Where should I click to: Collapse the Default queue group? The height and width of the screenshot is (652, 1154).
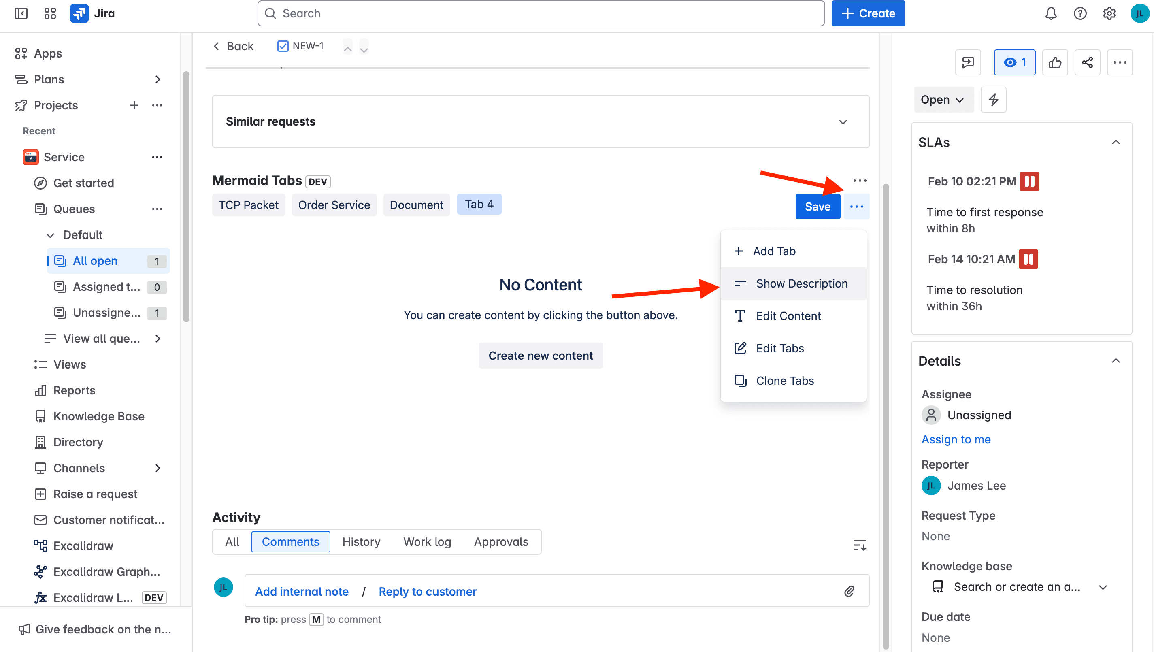(50, 235)
